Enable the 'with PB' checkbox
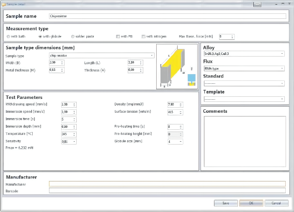 tap(118, 36)
